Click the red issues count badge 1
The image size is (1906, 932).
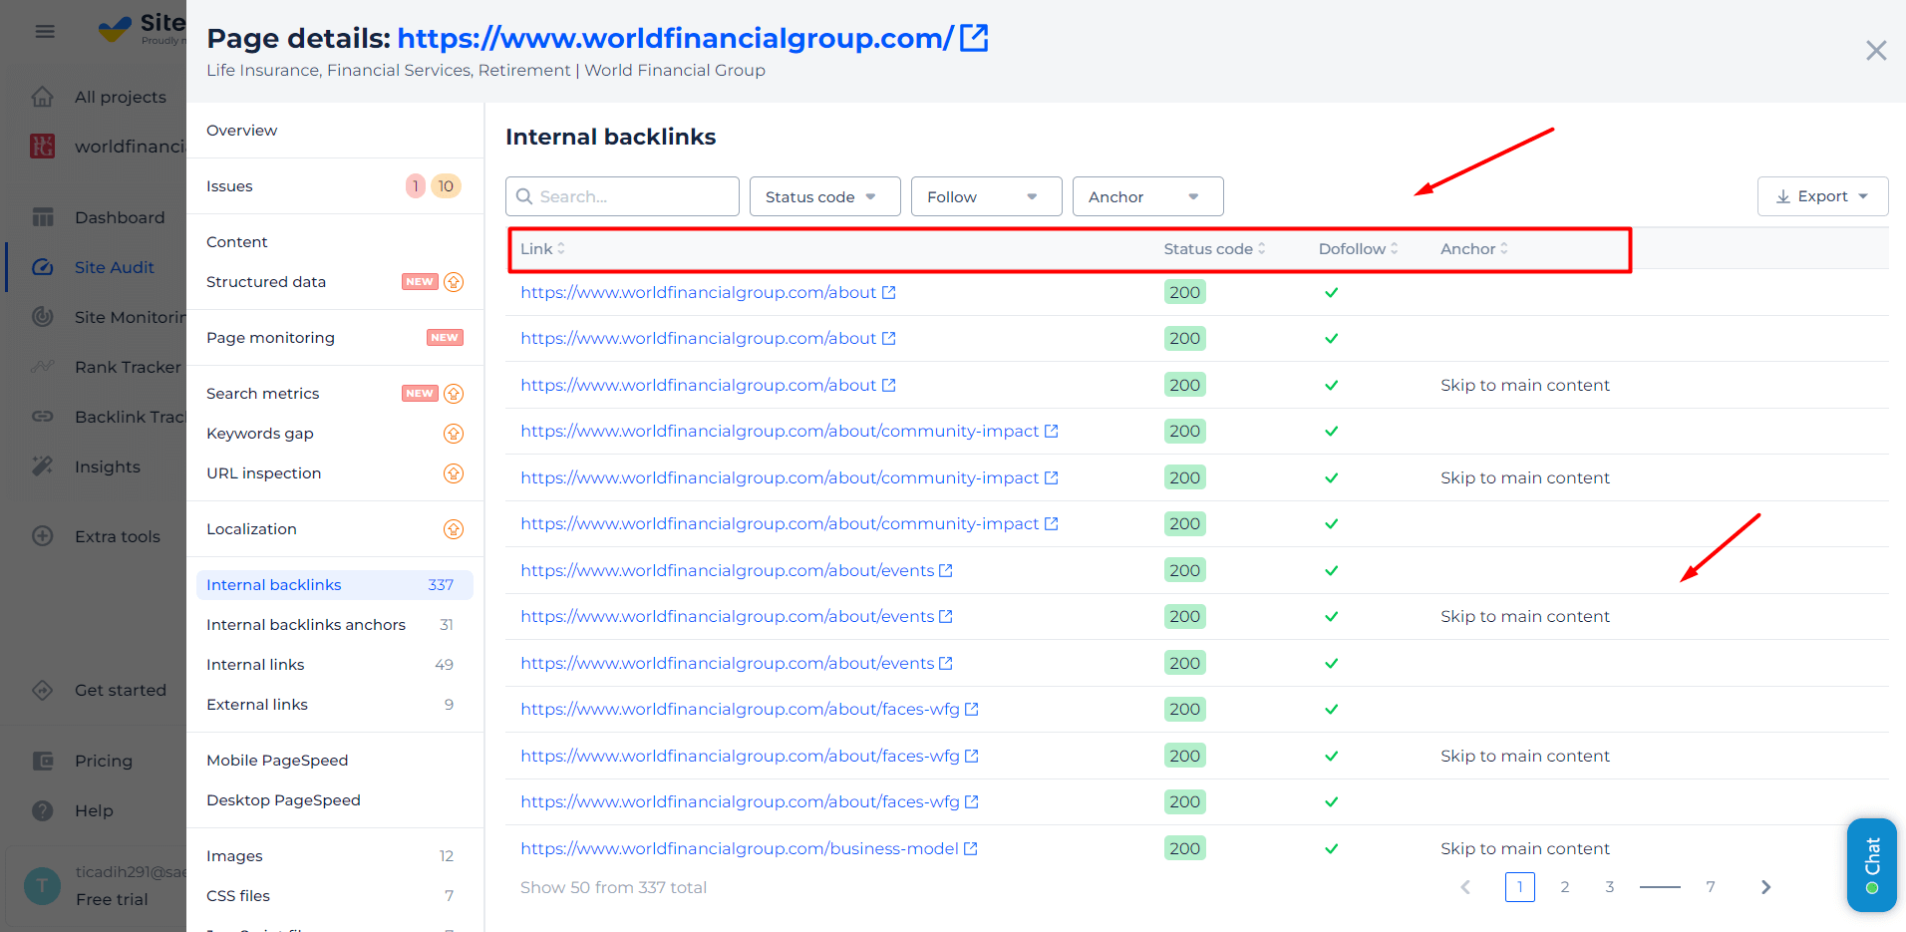(416, 186)
